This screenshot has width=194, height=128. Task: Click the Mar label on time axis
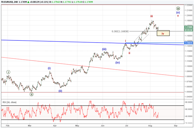tap(30, 126)
